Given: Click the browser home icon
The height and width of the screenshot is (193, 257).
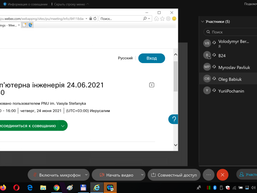Looking at the screenshot, I should [x=156, y=19].
